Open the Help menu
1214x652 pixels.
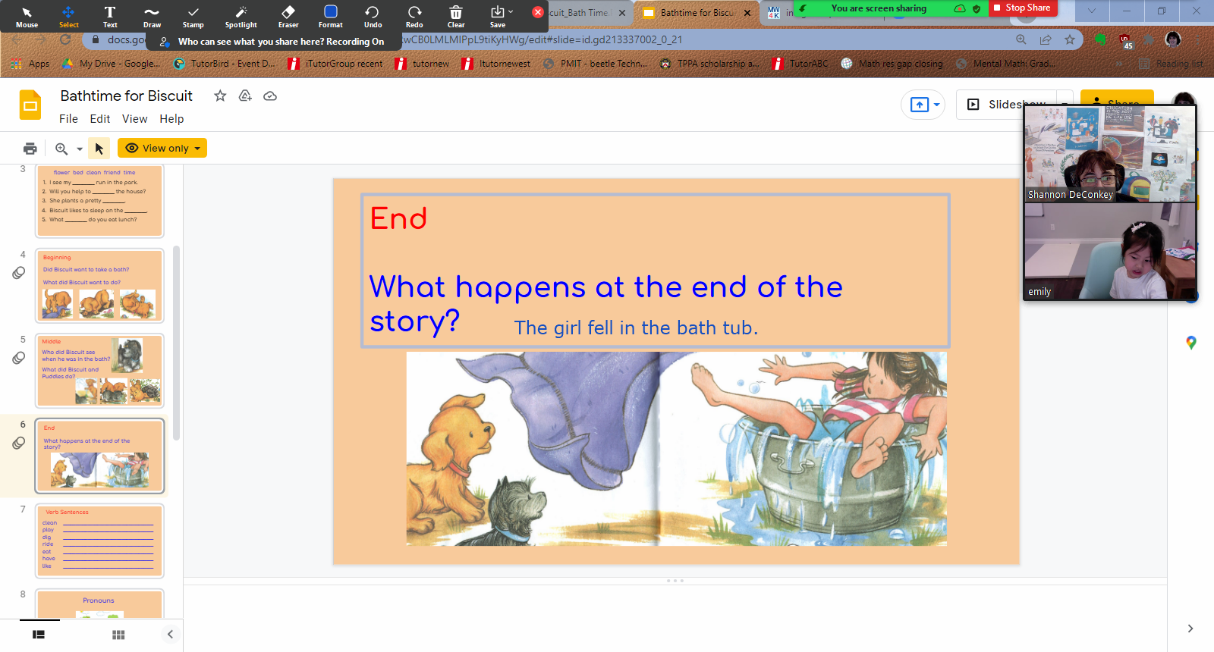point(171,119)
